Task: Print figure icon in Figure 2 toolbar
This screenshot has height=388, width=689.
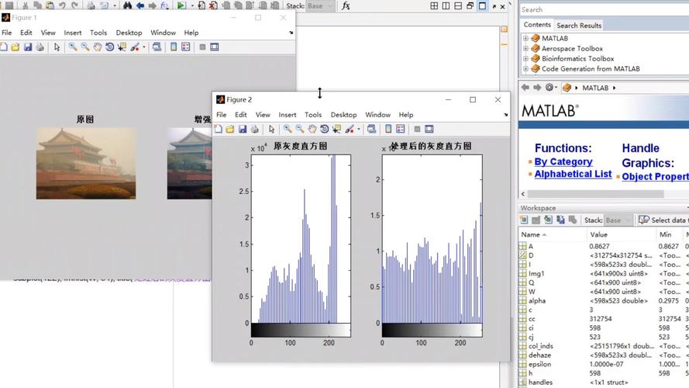Action: click(x=254, y=129)
